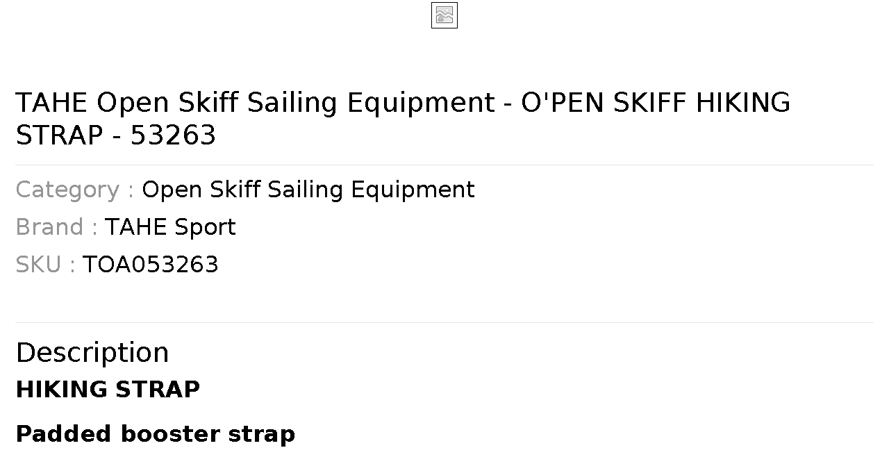Viewport: 889px width, 473px height.
Task: Click the broken product image placeholder icon
Action: pyautogui.click(x=444, y=15)
